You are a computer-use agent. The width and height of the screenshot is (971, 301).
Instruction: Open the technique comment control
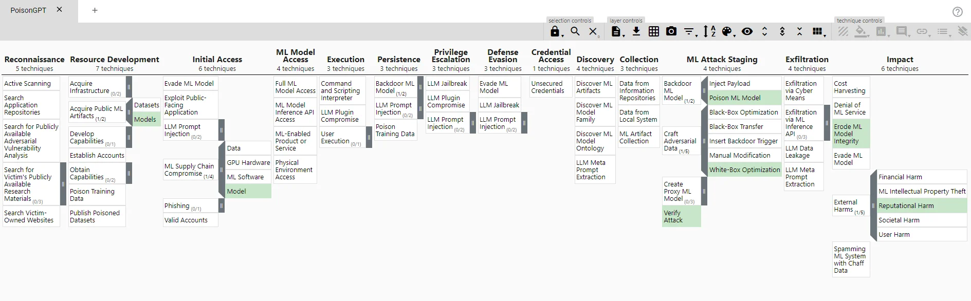(903, 32)
